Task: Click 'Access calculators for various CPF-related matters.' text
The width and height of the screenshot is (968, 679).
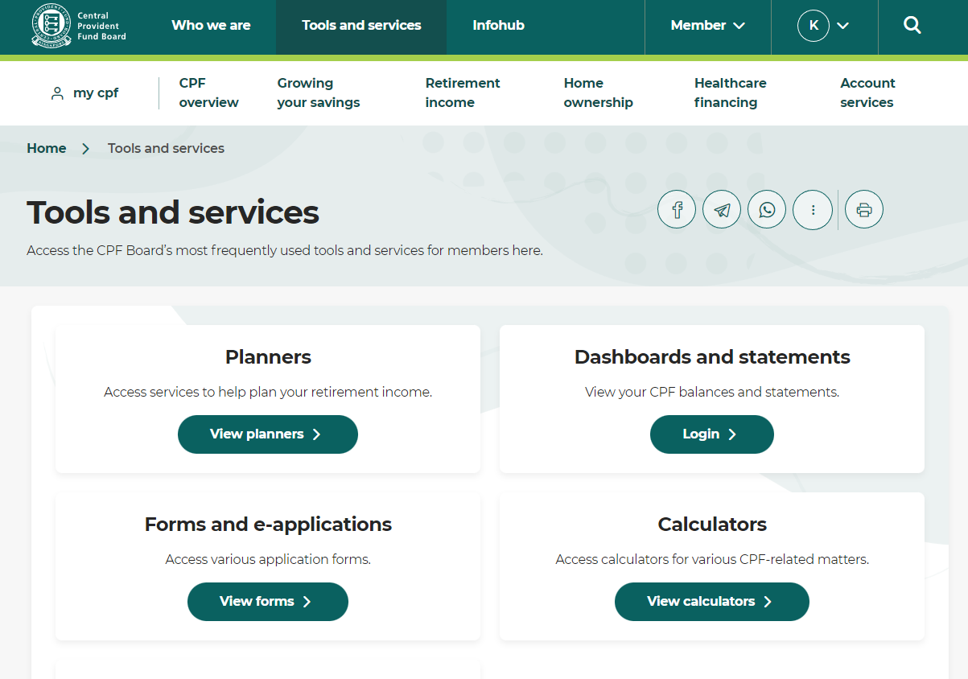Action: click(x=712, y=560)
